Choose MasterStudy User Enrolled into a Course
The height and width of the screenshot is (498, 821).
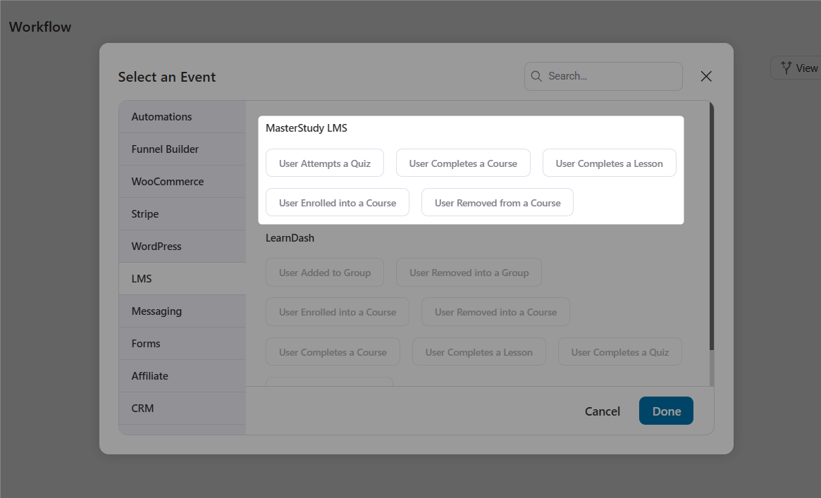pos(337,202)
